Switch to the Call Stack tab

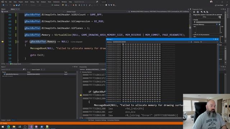pos(91,120)
